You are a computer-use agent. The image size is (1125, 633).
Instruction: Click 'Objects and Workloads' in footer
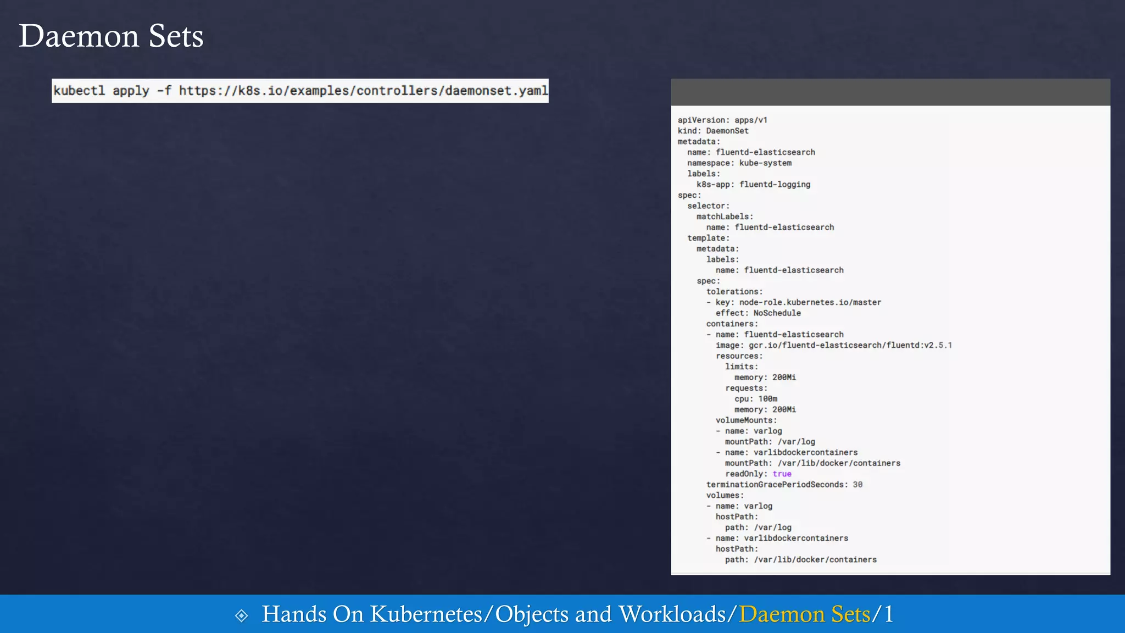(611, 614)
